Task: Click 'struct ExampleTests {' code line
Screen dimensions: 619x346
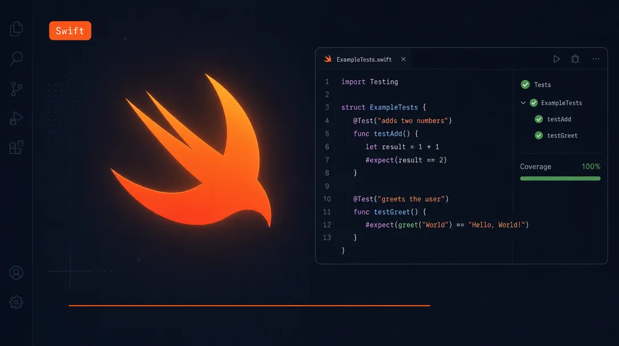Action: (x=383, y=108)
